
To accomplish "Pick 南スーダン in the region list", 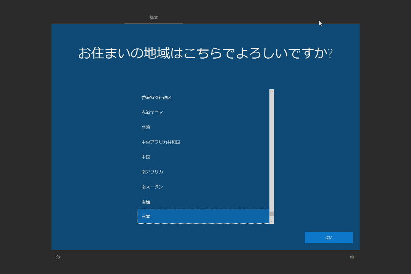I will point(203,187).
